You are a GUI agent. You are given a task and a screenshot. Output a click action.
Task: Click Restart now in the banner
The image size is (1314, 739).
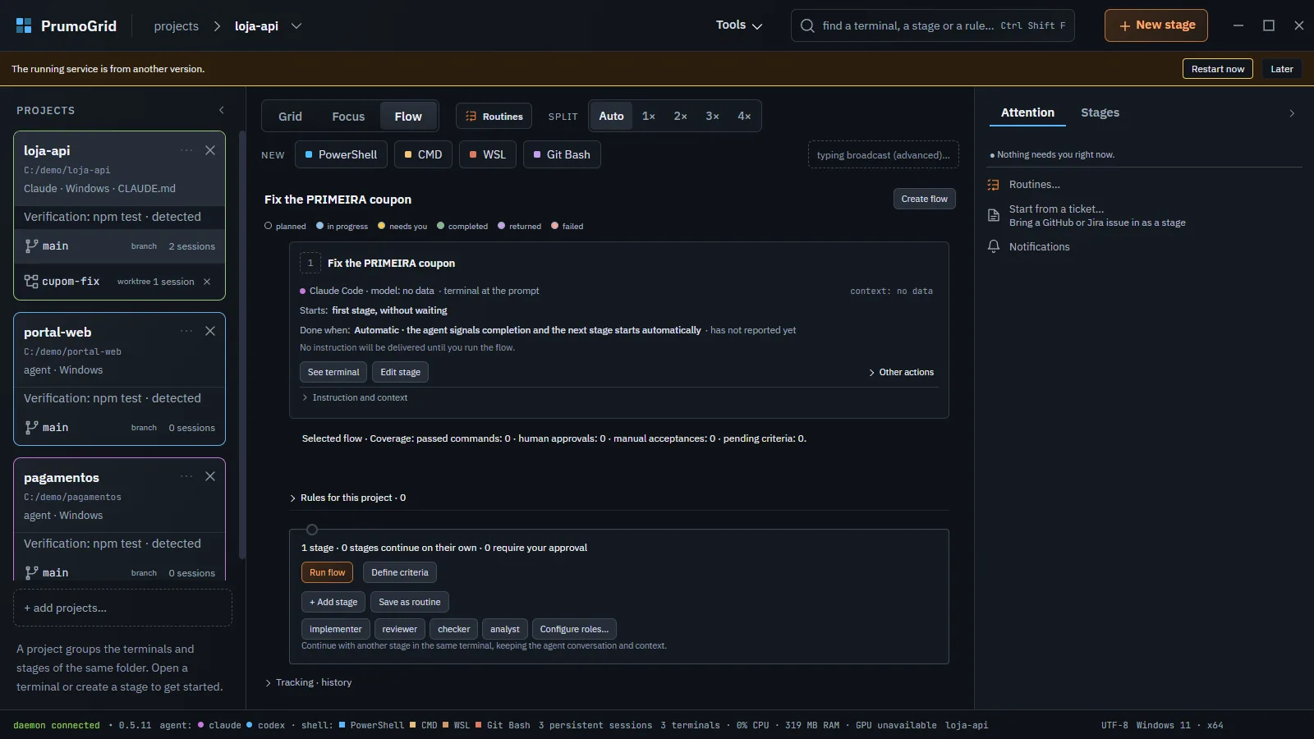tap(1217, 69)
